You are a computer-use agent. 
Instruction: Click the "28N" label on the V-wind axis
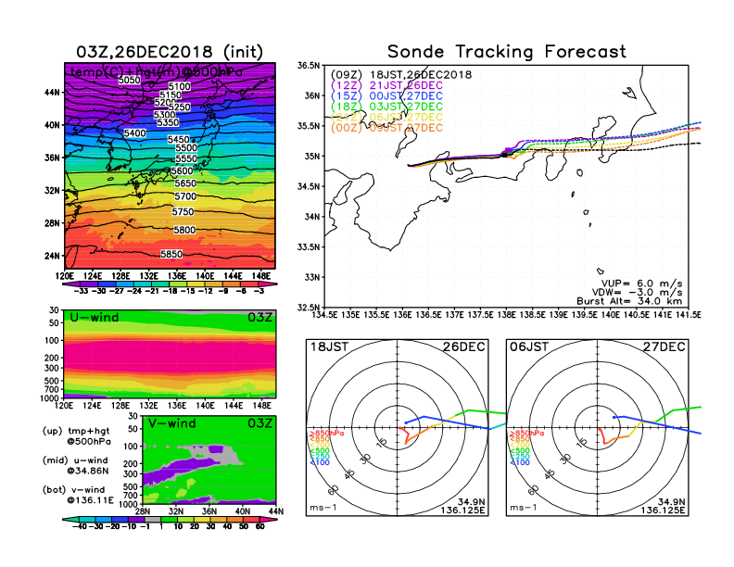pos(143,511)
